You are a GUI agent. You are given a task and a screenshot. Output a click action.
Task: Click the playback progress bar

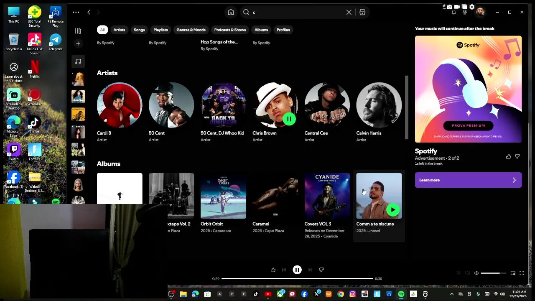coord(297,278)
